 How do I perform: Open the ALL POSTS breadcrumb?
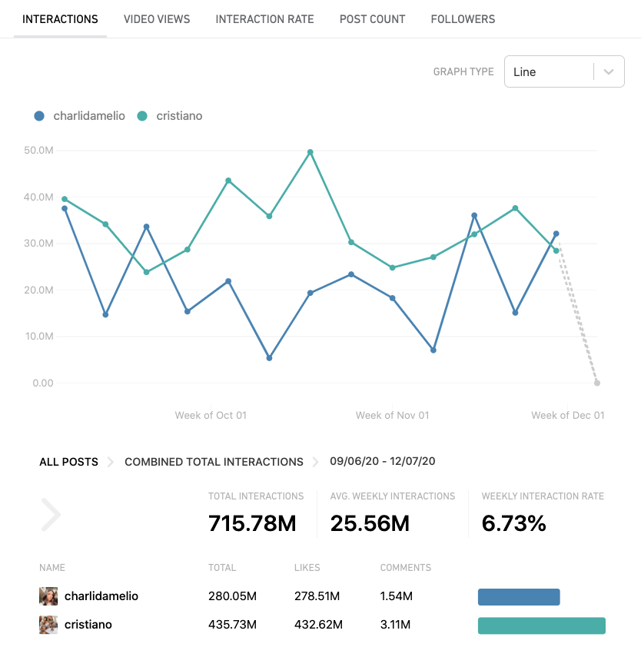point(68,462)
